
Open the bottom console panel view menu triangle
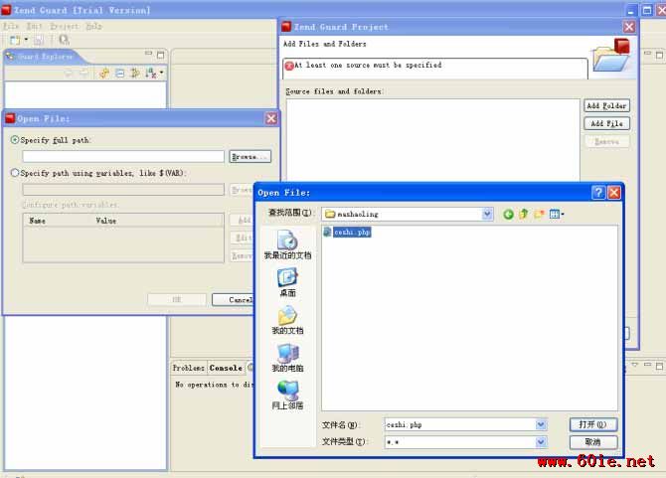635,365
